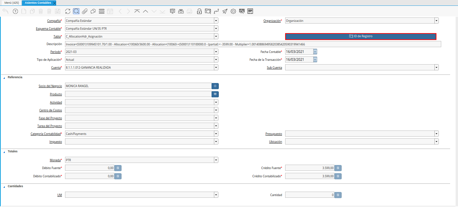Toggle the Find record magnifier icon
The width and height of the screenshot is (458, 207).
coord(76,11)
